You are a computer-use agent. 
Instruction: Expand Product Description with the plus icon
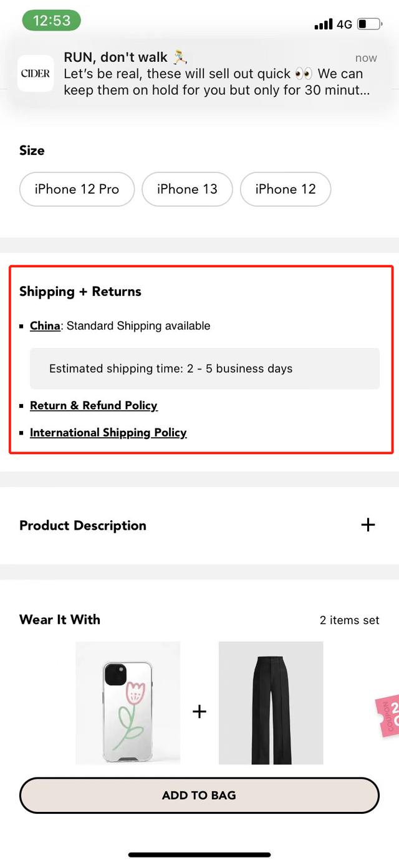tap(368, 525)
